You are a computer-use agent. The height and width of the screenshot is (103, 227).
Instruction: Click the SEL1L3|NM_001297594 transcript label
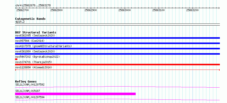(x=30, y=97)
